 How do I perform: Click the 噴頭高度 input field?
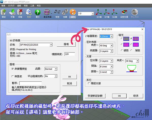click(70, 54)
